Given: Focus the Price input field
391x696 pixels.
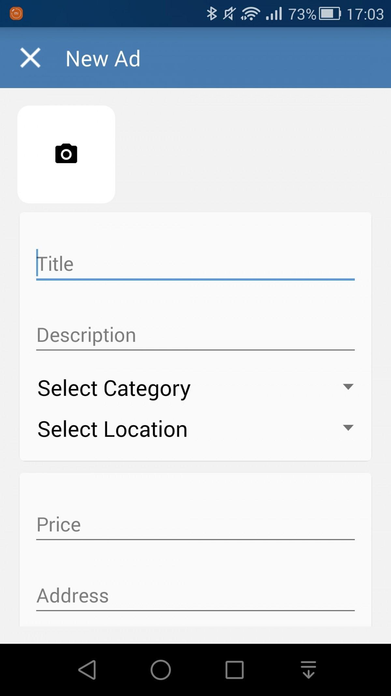Looking at the screenshot, I should tap(195, 525).
